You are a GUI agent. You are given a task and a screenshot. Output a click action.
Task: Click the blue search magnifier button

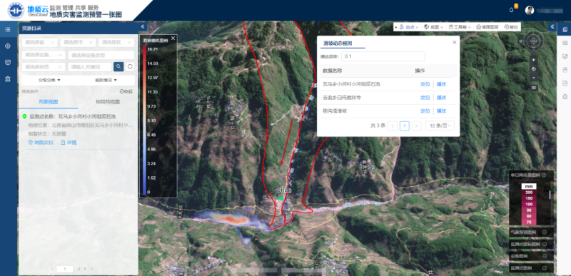pos(118,66)
